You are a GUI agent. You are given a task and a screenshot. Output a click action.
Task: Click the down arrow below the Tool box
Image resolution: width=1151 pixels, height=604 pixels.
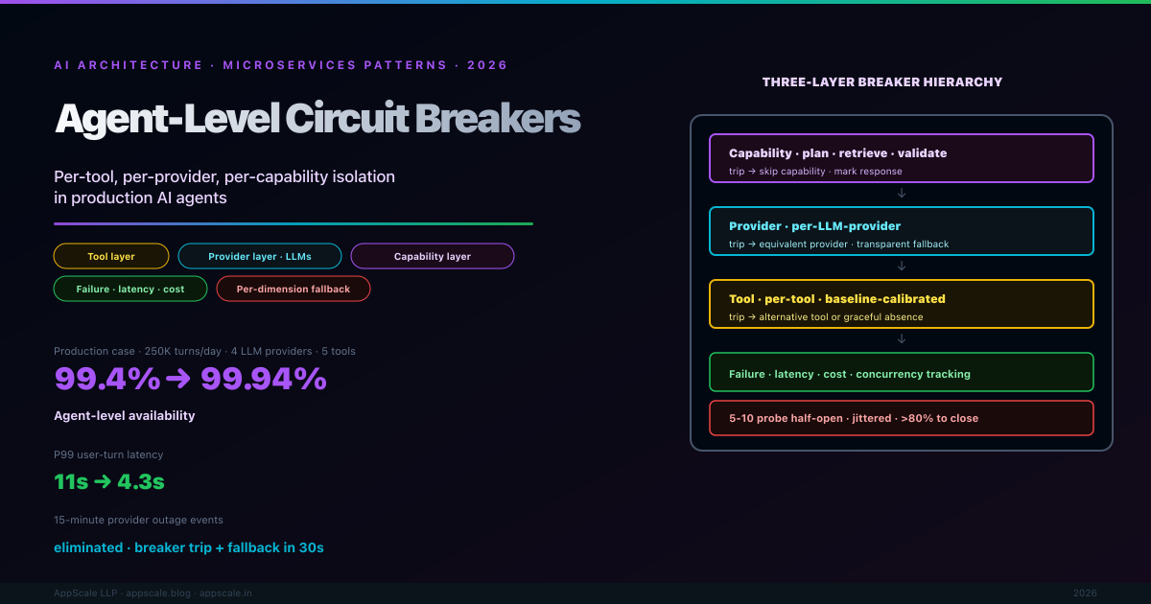point(902,339)
